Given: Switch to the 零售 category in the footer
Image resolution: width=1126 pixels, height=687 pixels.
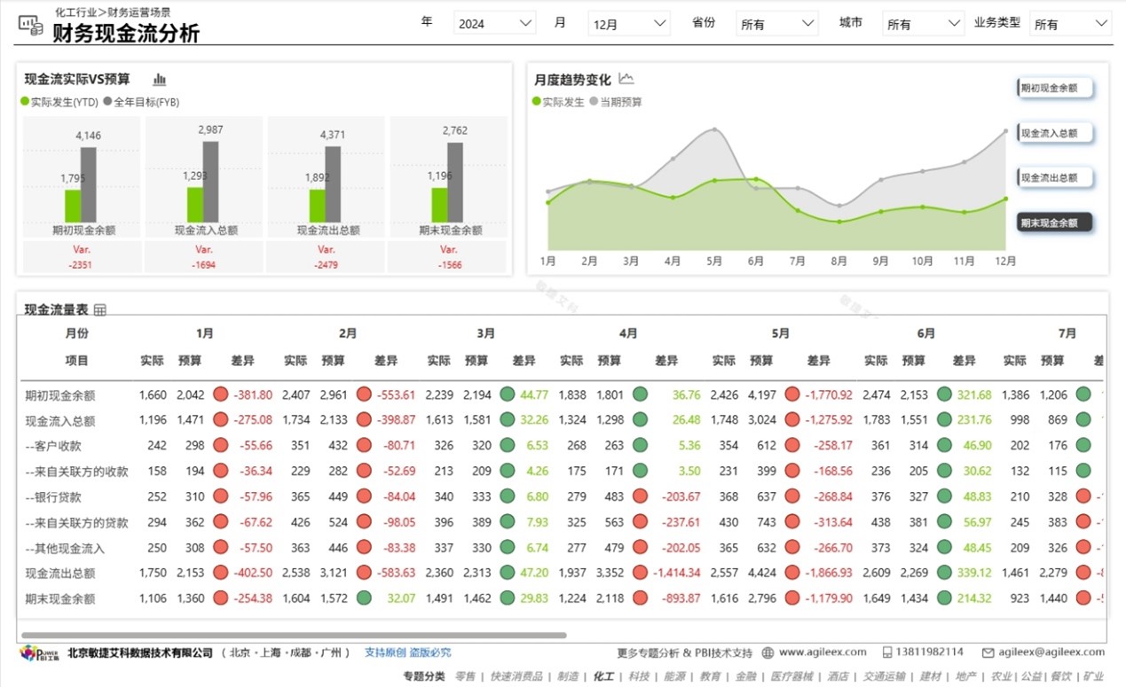Looking at the screenshot, I should pyautogui.click(x=465, y=676).
